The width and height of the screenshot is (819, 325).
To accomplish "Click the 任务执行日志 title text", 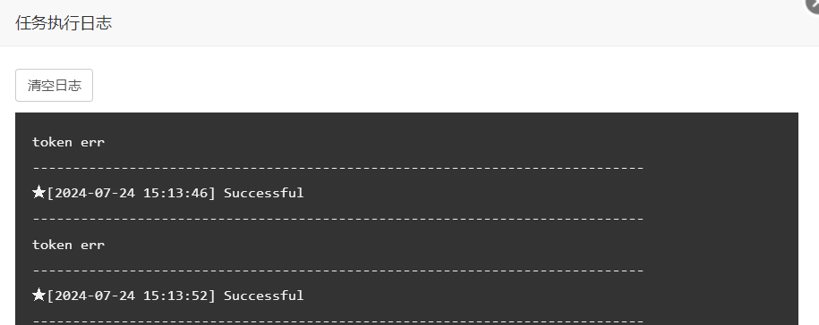I will 64,23.
